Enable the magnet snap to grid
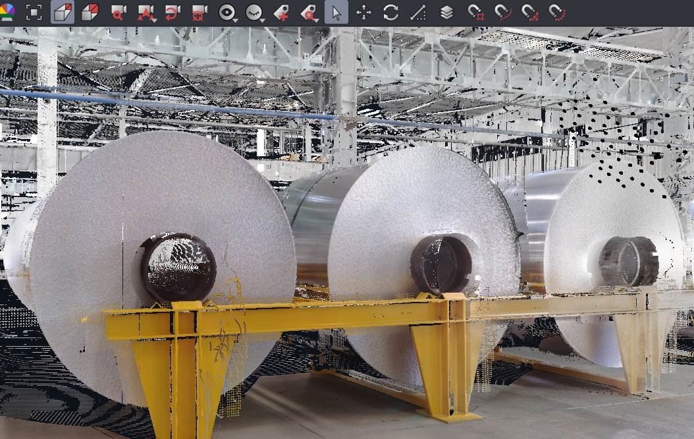The image size is (694, 439). click(475, 13)
